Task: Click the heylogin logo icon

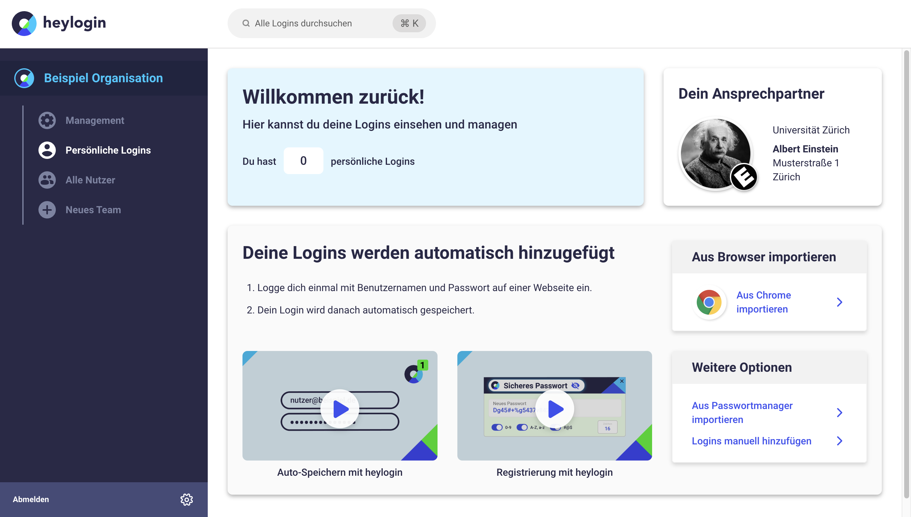Action: [24, 24]
